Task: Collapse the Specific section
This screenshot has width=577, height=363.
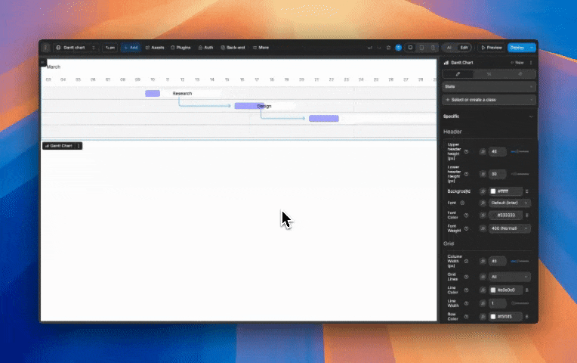Action: [531, 116]
